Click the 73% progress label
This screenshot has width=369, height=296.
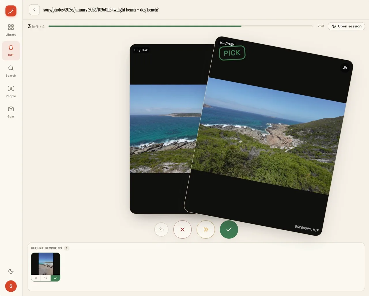click(x=321, y=26)
